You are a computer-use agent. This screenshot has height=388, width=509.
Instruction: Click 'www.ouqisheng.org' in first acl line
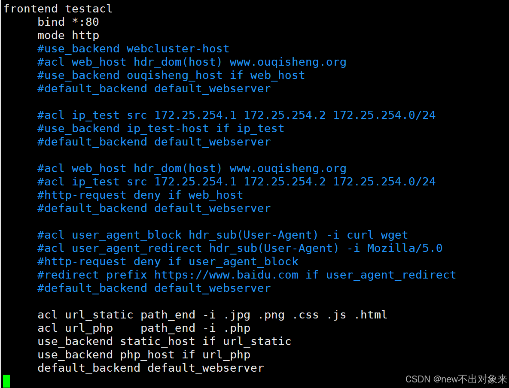tap(288, 62)
